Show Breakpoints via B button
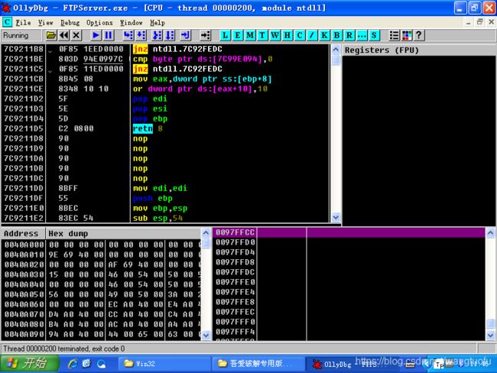497x373 pixels. click(336, 35)
